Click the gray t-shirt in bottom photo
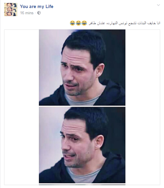Viewport: 164px width, 188px height. click(83, 176)
